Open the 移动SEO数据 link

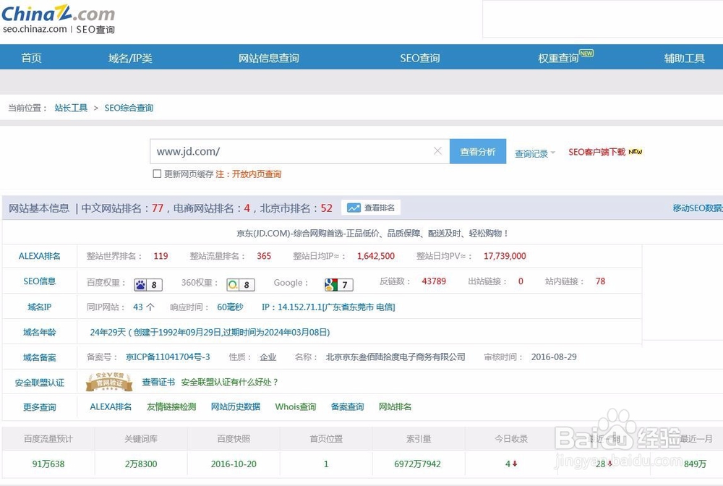coord(698,208)
